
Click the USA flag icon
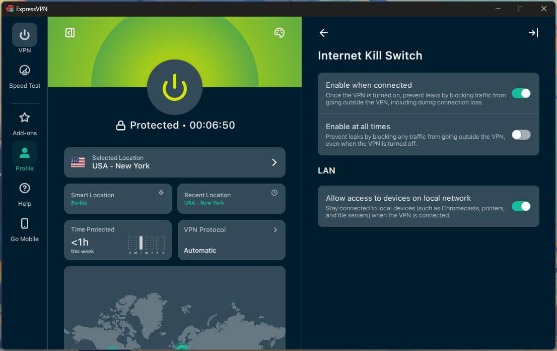click(x=78, y=162)
